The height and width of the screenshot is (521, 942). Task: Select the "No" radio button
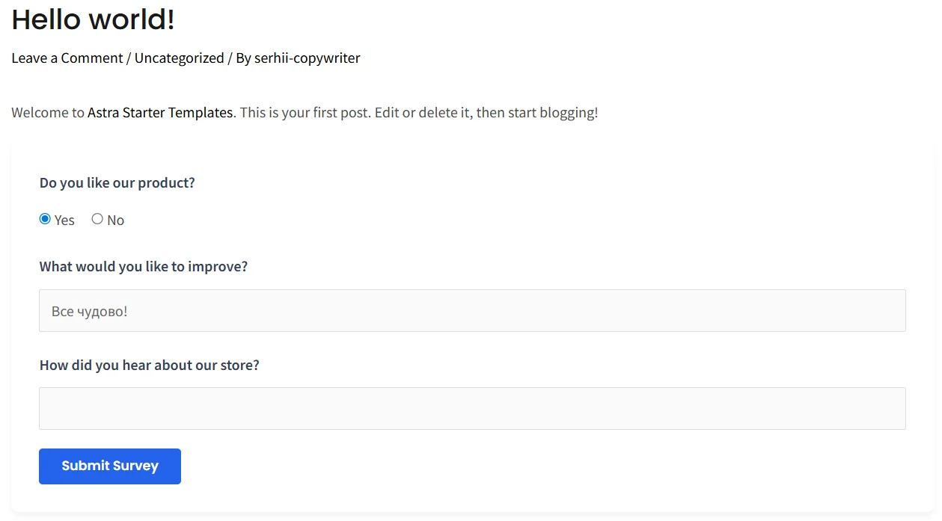pyautogui.click(x=97, y=218)
